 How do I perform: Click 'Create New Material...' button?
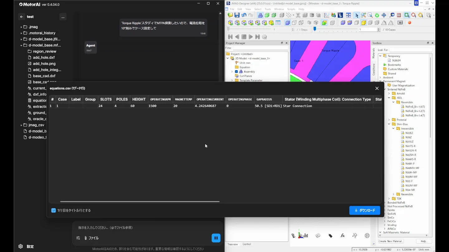(391, 241)
